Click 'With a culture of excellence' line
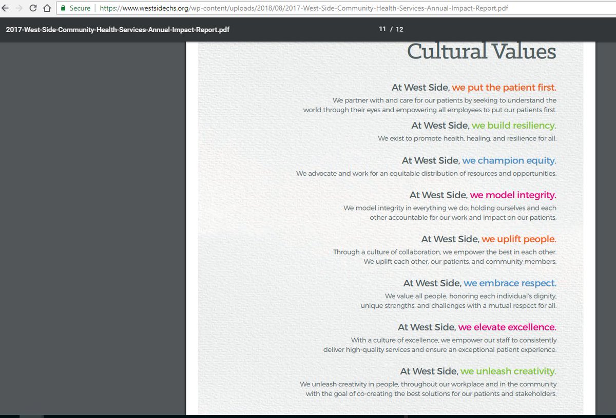 (x=454, y=340)
